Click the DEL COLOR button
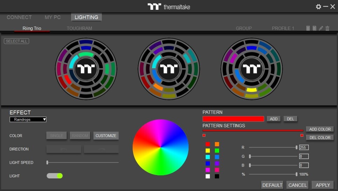Screen dimensions: 338x191 (x=320, y=137)
